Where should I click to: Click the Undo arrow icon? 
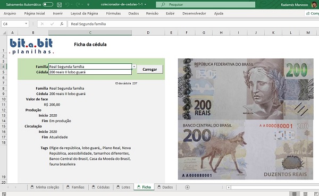[x=68, y=4]
